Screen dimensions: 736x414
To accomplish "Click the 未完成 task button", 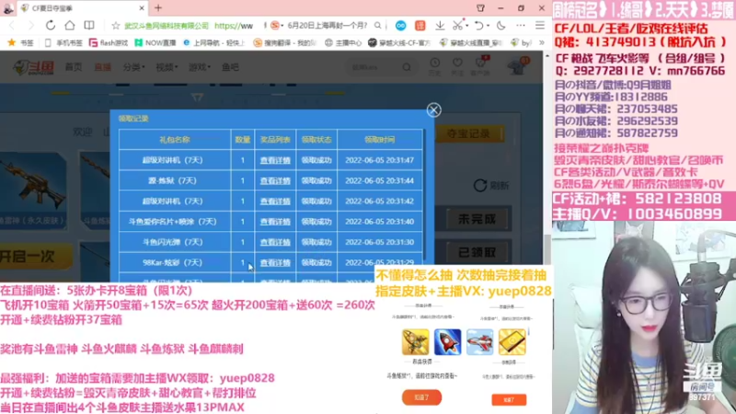I will pos(477,219).
